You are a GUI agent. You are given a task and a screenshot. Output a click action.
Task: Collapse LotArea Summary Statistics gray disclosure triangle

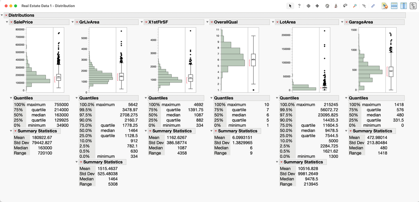click(277, 162)
